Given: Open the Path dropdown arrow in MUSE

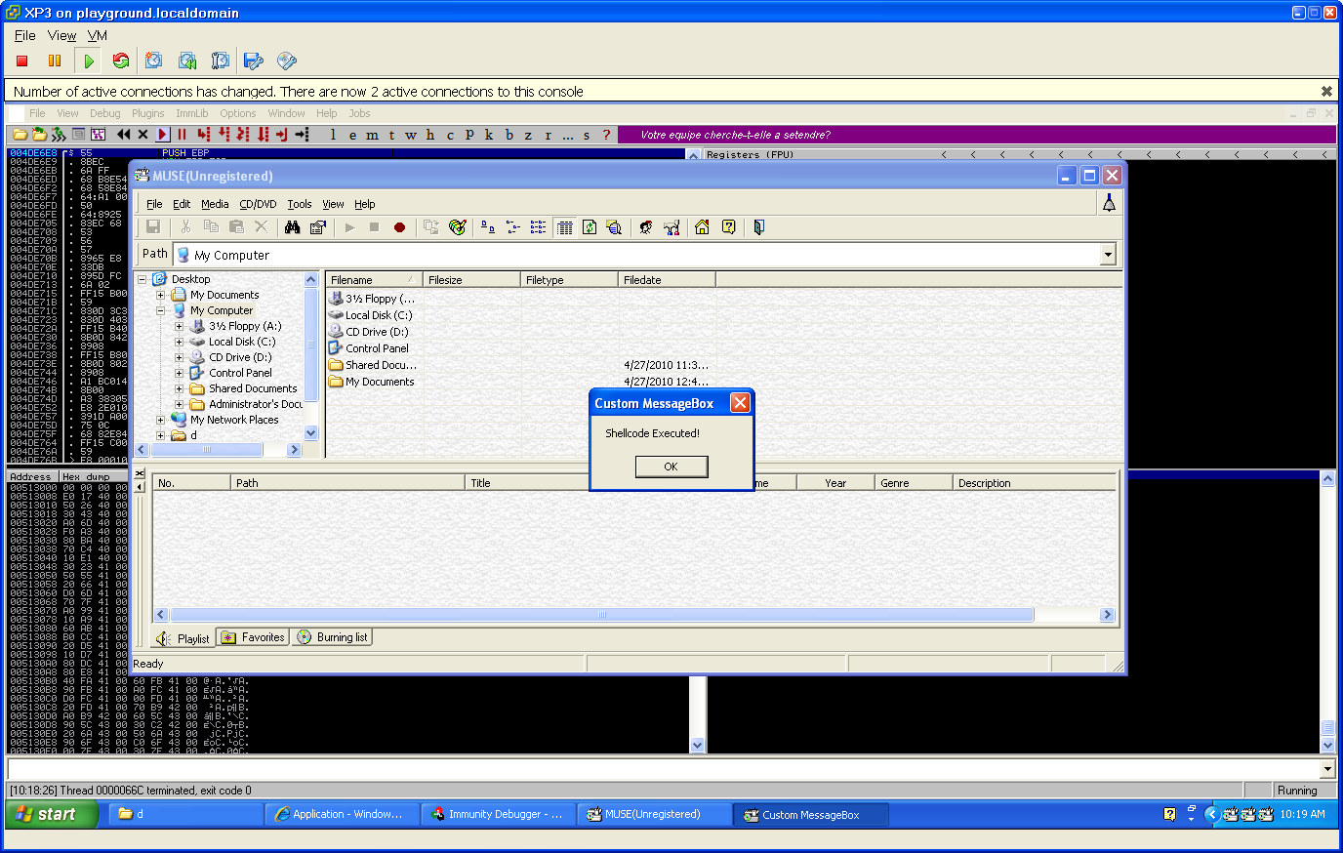Looking at the screenshot, I should (1108, 255).
